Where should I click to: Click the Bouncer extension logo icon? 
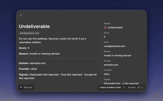[21, 87]
